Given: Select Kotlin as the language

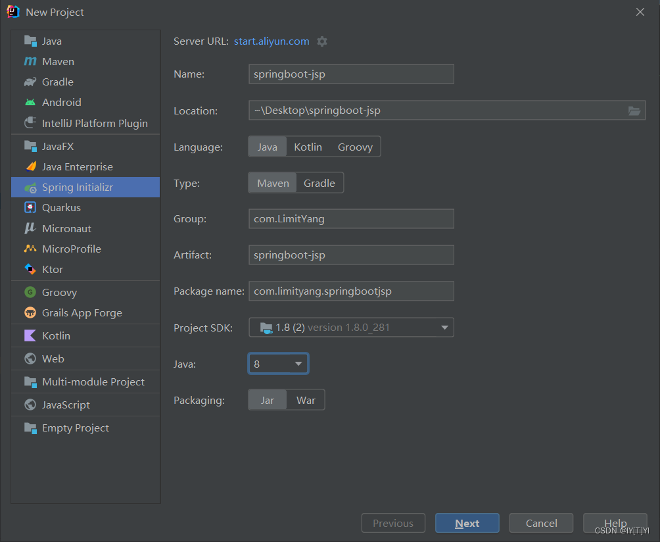Looking at the screenshot, I should (308, 147).
